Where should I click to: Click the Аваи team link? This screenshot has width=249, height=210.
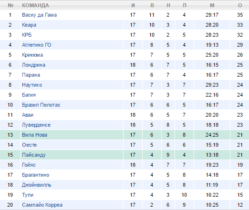28,115
